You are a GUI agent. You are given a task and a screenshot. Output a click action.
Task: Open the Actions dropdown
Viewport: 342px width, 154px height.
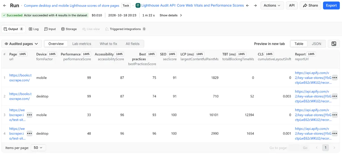click(x=272, y=6)
